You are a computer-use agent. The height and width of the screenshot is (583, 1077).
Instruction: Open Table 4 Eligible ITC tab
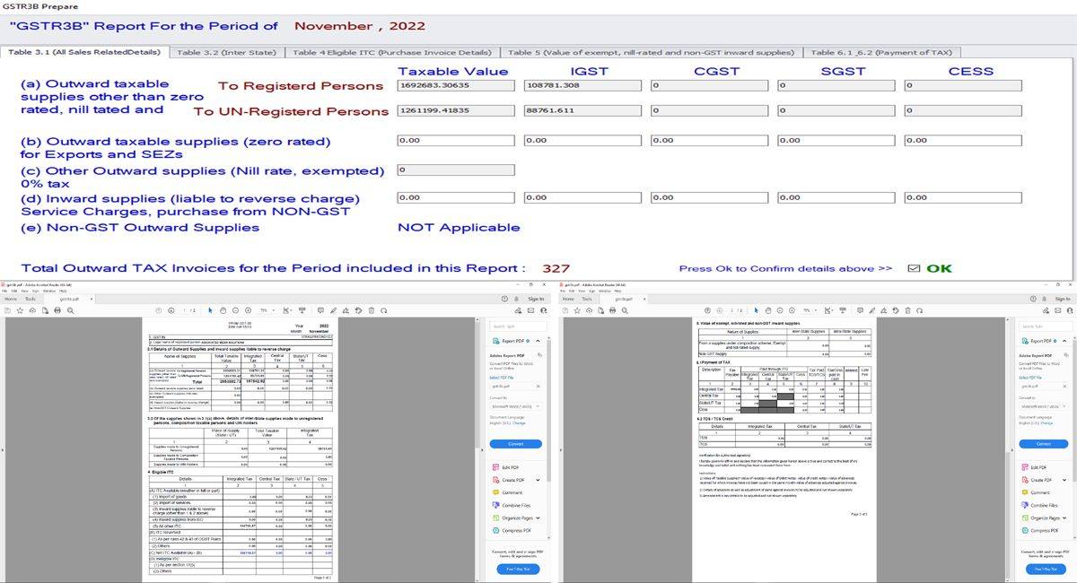[x=392, y=53]
